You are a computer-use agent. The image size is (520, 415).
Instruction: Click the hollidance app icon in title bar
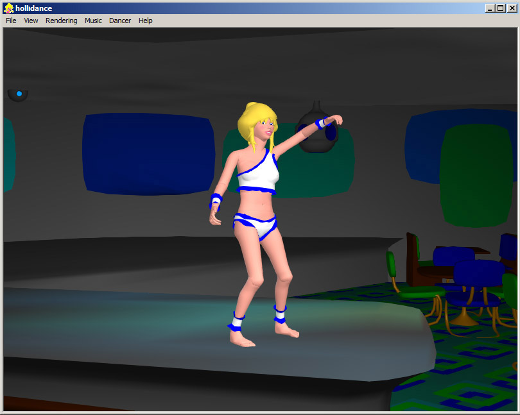8,8
